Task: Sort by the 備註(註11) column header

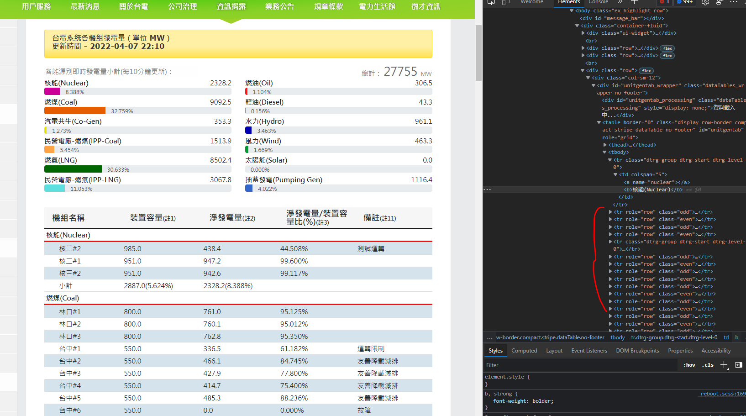Action: (380, 218)
